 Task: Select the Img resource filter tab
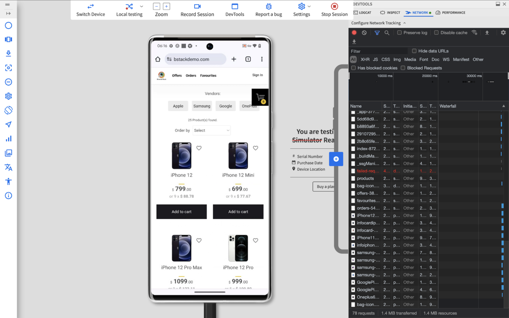click(x=397, y=59)
